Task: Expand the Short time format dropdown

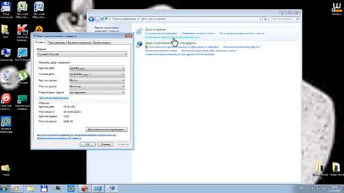Action: pos(97,80)
